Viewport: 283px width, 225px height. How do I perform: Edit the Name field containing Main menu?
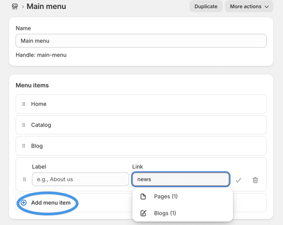pyautogui.click(x=141, y=41)
